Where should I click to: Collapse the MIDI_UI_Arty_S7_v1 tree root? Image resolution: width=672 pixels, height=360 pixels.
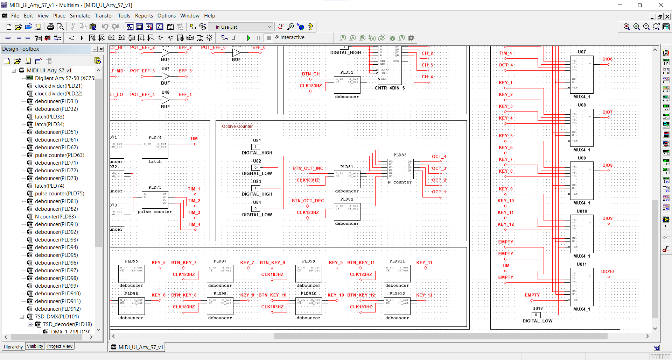tap(14, 71)
